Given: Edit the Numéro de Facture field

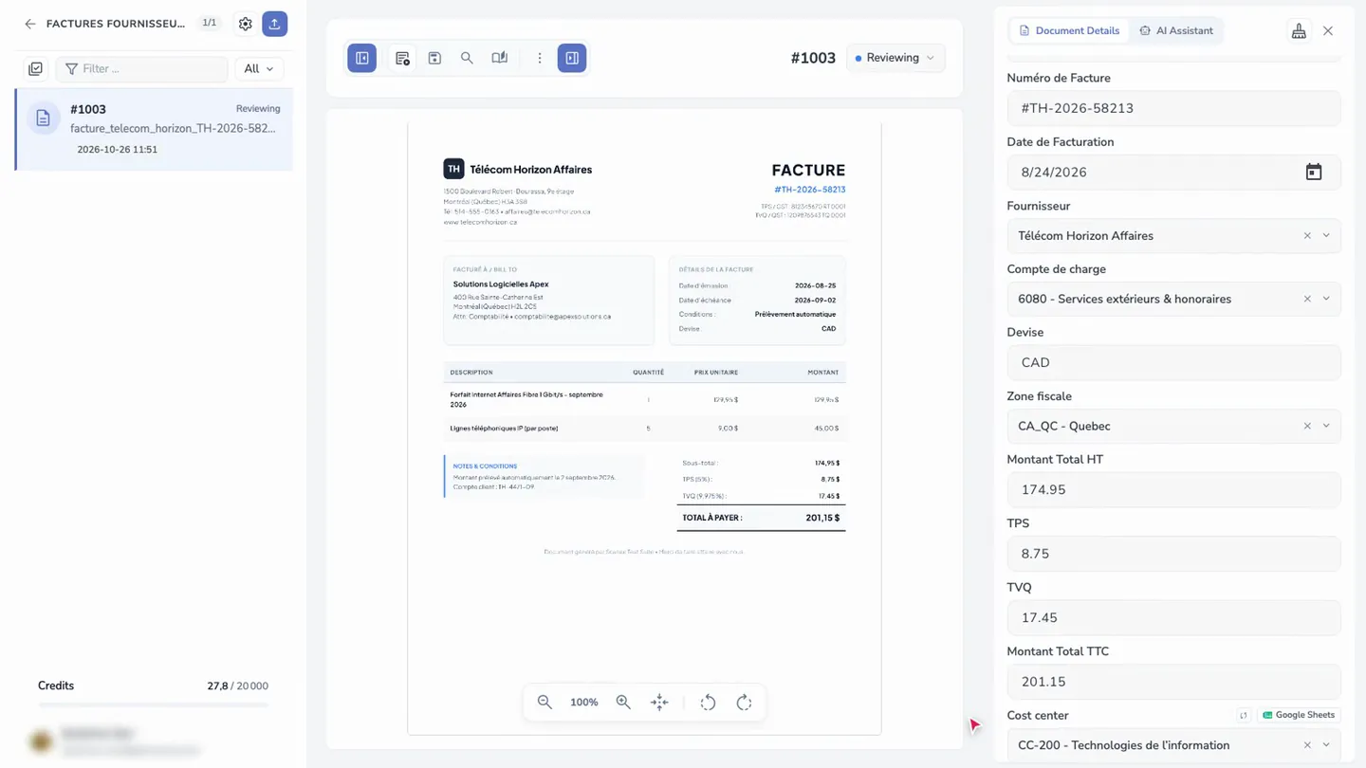Looking at the screenshot, I should (x=1173, y=108).
